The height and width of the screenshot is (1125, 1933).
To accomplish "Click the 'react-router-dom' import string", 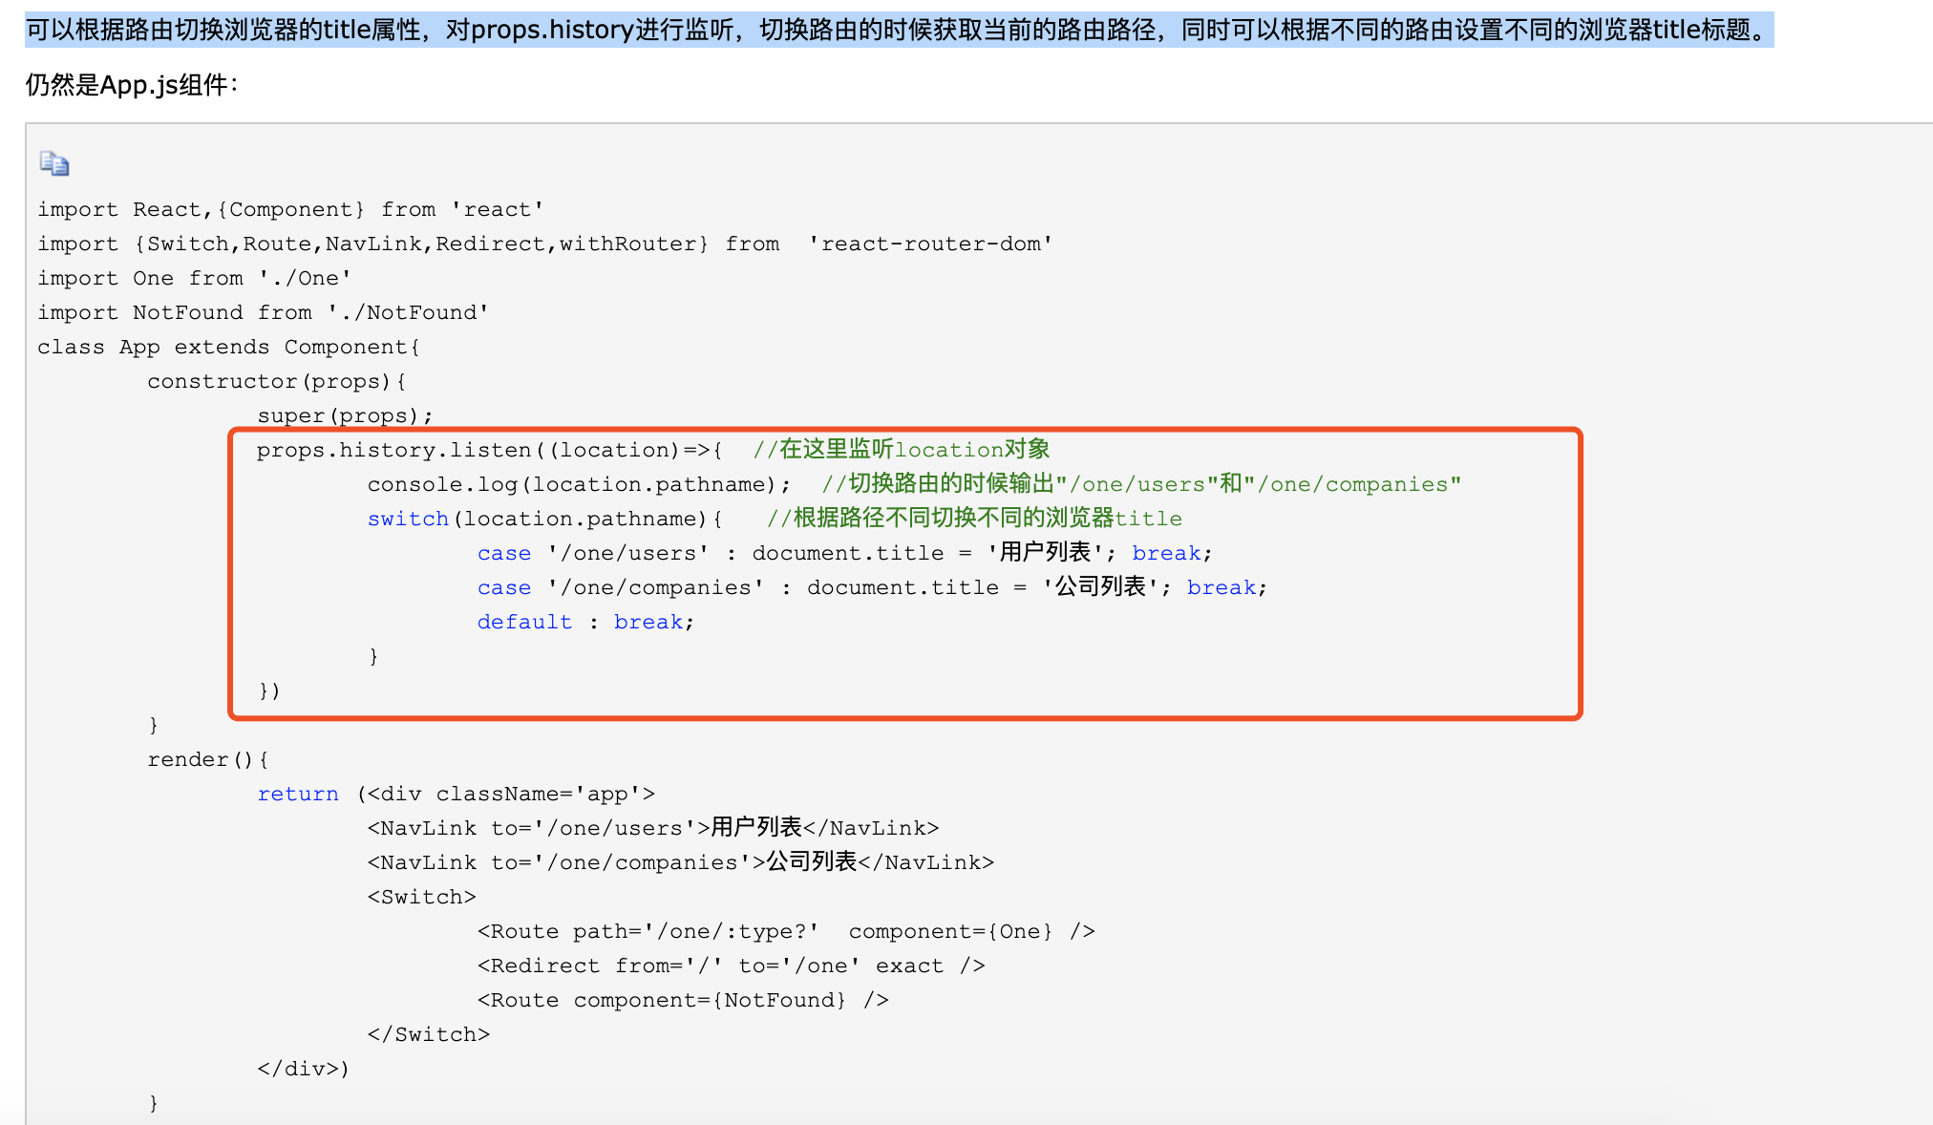I will pyautogui.click(x=930, y=244).
